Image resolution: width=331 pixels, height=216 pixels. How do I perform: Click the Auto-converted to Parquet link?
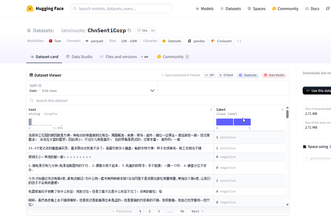(183, 75)
